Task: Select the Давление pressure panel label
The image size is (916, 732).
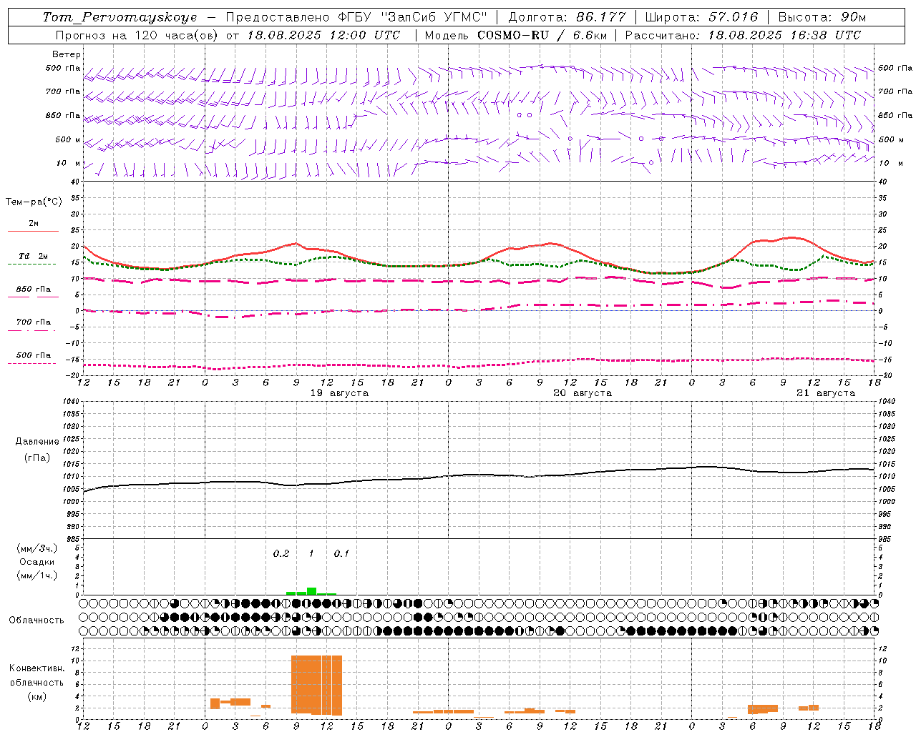Action: [x=37, y=442]
